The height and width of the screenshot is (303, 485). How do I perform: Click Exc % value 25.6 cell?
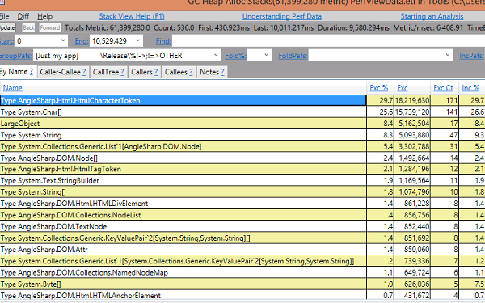pos(380,112)
